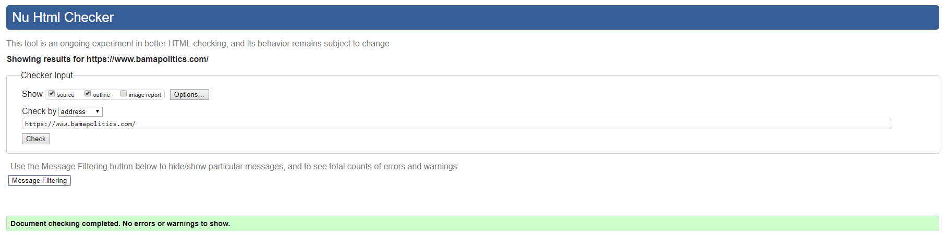Click the 'source' label text
Screen dimensions: 945x237
tap(66, 95)
